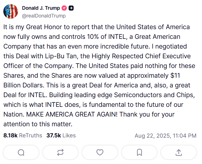Bookmark this post

139,152
